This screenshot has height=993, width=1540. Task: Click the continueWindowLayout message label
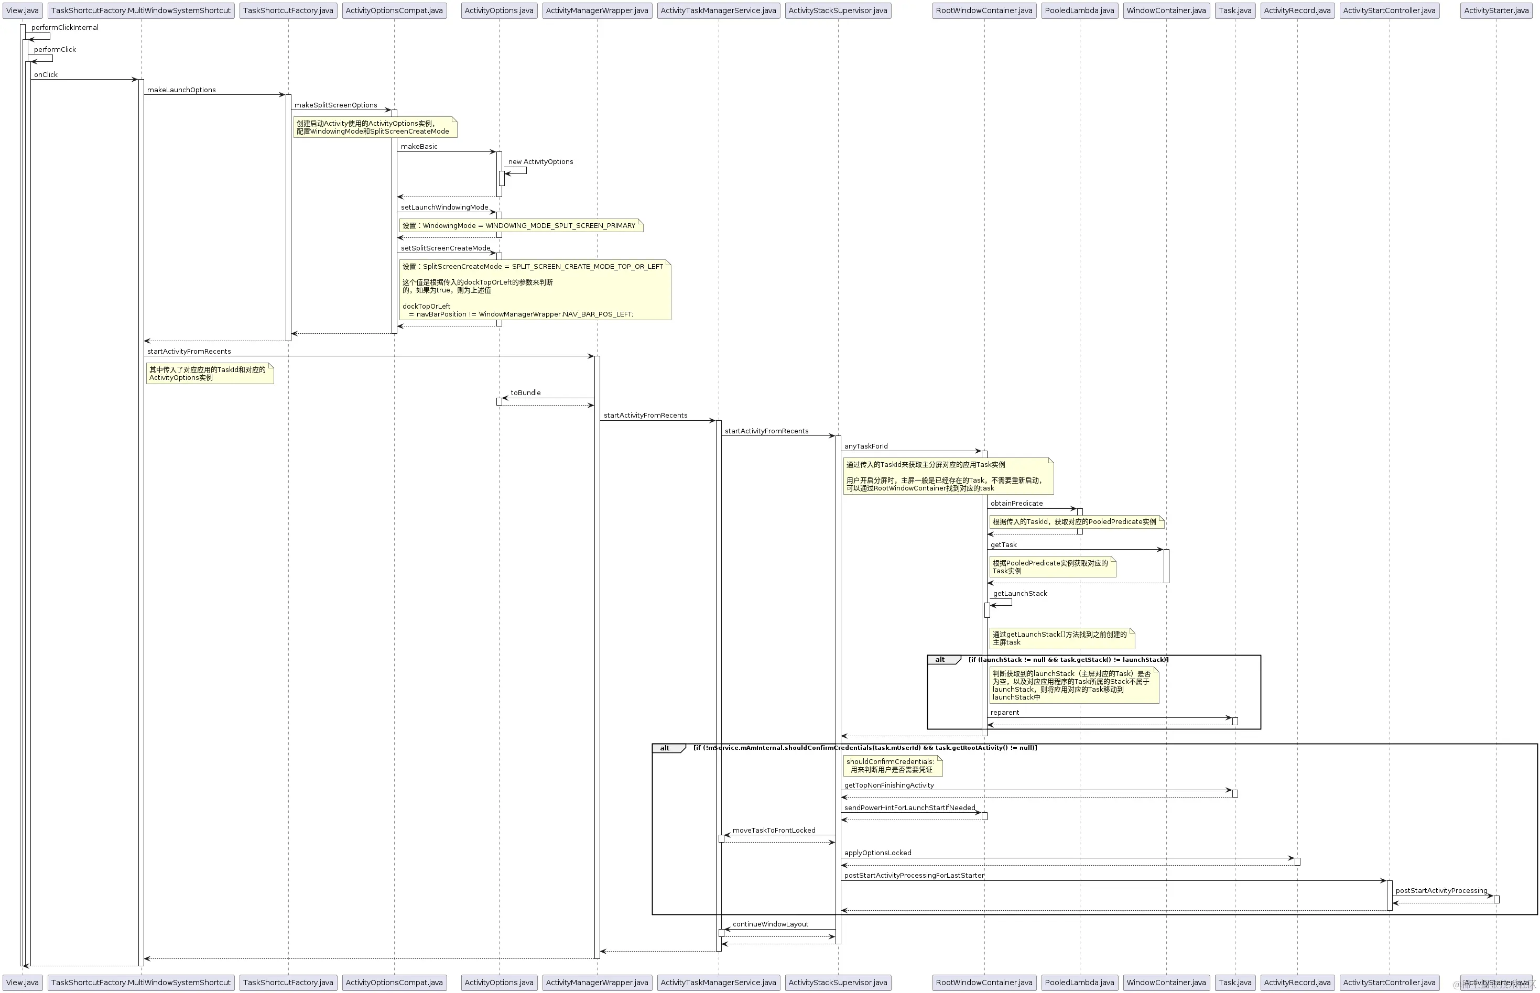(770, 924)
